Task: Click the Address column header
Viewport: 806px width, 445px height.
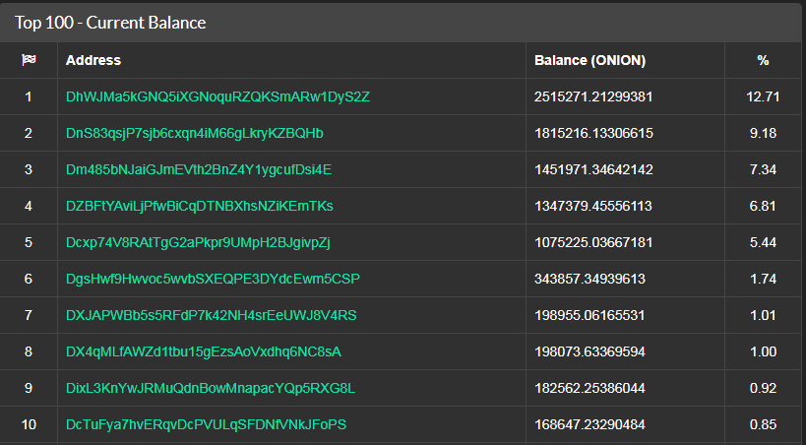Action: click(93, 60)
